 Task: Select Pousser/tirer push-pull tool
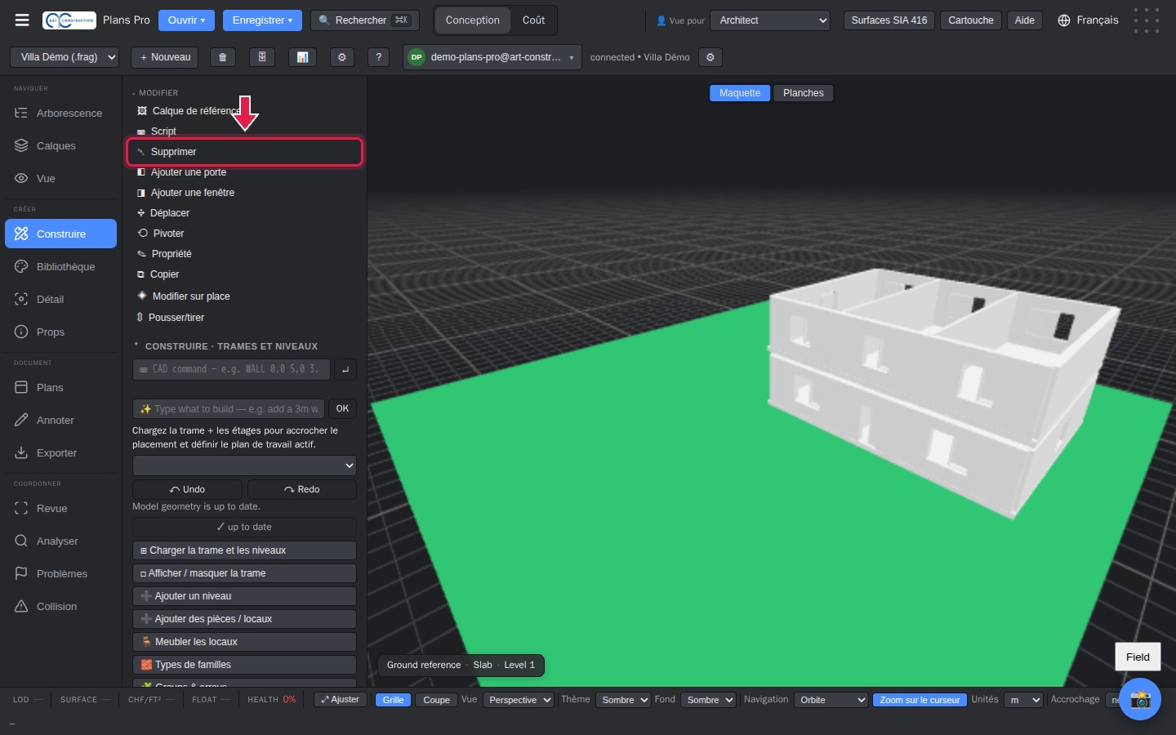click(244, 317)
